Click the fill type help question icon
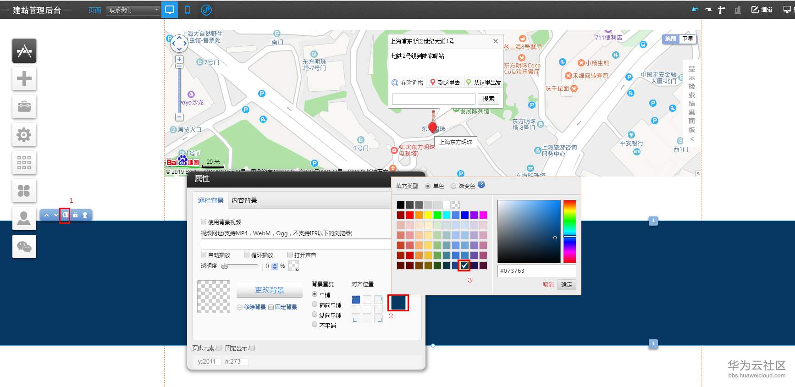The image size is (795, 387). point(481,185)
